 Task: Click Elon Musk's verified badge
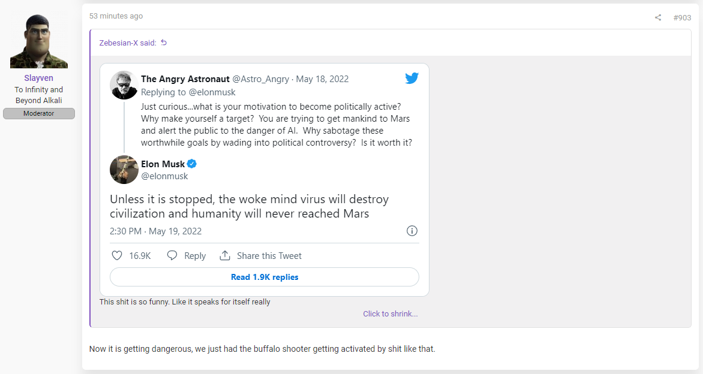tap(192, 164)
